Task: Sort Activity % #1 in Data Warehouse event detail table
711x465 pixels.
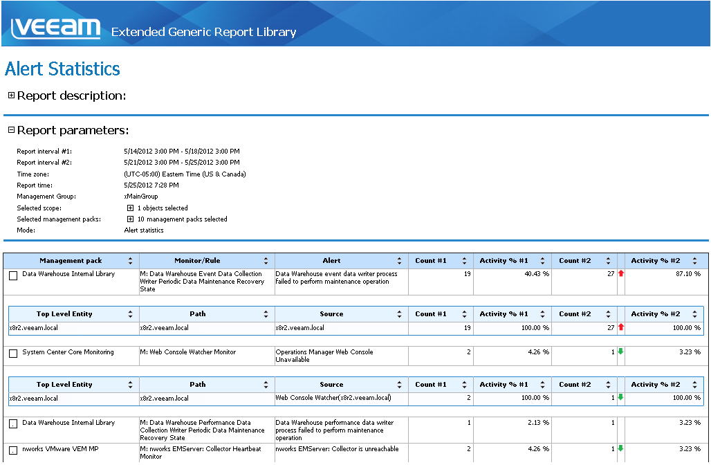Action: 542,314
